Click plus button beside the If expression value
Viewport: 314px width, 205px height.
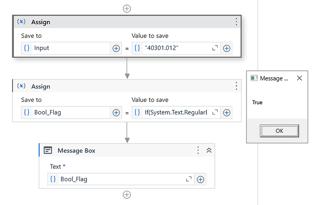point(227,113)
